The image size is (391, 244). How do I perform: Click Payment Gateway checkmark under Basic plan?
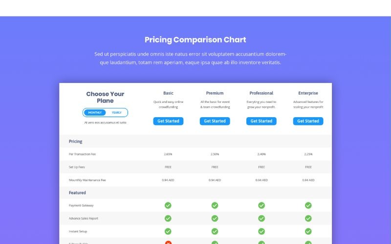168,205
